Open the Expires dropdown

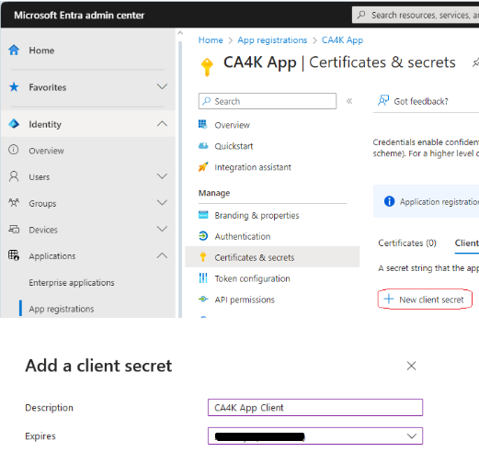pyautogui.click(x=315, y=435)
